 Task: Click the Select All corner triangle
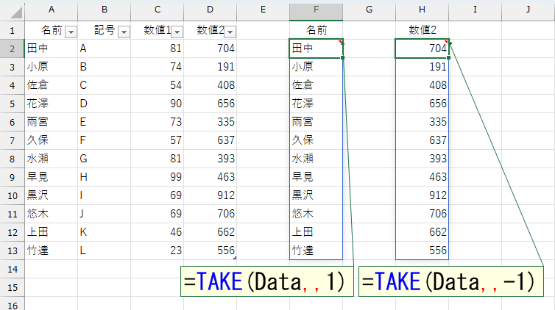click(x=16, y=12)
